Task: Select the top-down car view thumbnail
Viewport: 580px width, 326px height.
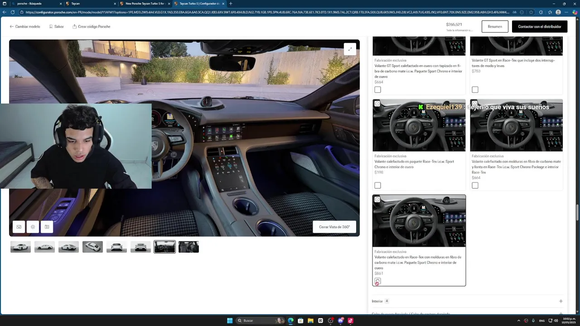Action: (x=92, y=247)
